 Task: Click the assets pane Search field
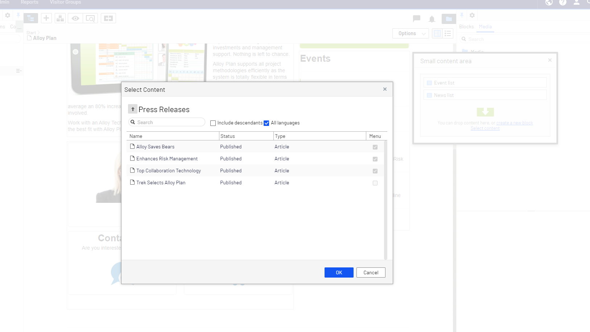click(524, 39)
